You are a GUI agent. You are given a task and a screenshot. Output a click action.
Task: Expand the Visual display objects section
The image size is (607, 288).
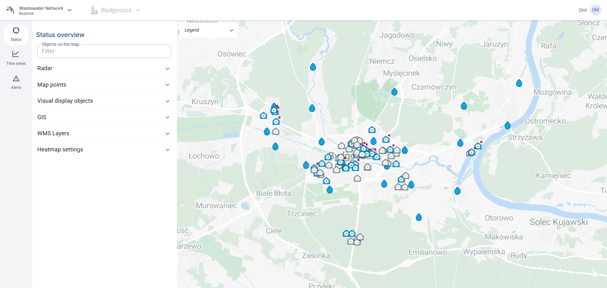pos(104,101)
